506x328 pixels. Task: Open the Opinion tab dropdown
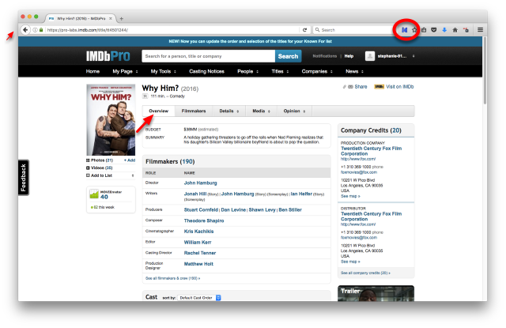tap(294, 111)
